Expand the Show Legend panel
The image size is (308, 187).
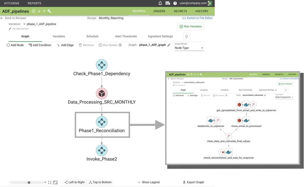(149, 182)
